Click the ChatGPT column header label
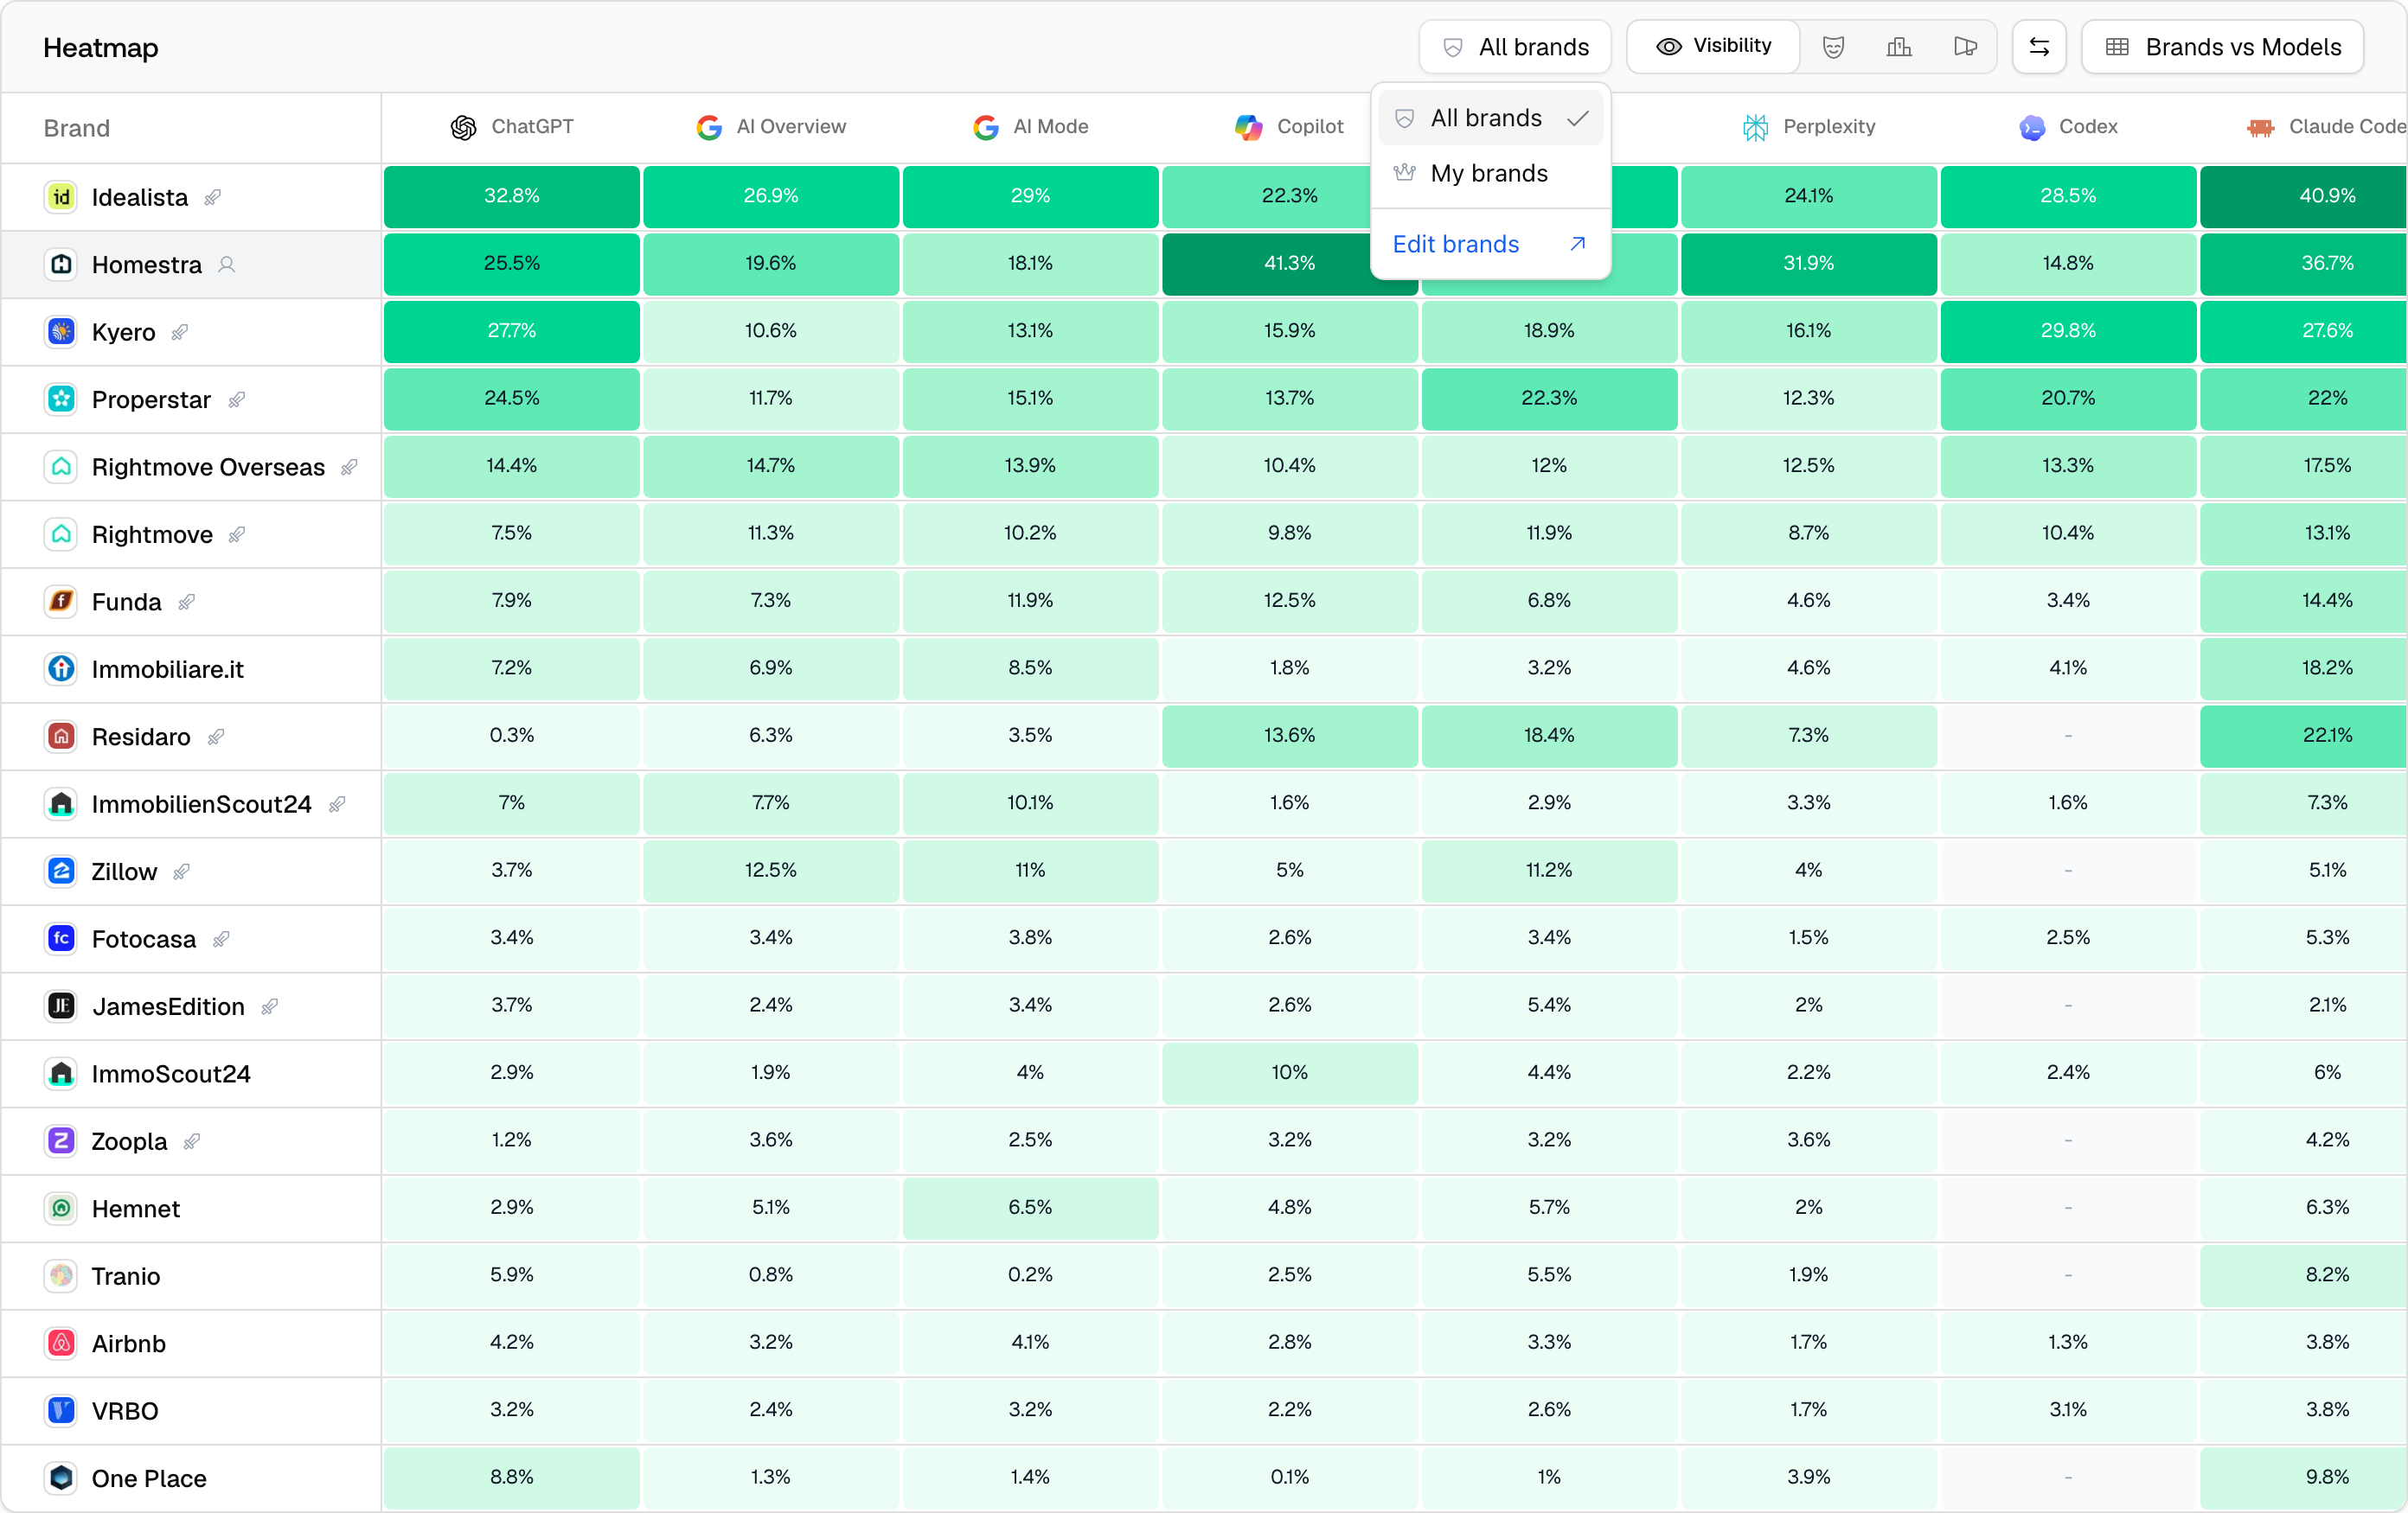2408x1513 pixels. click(x=532, y=127)
